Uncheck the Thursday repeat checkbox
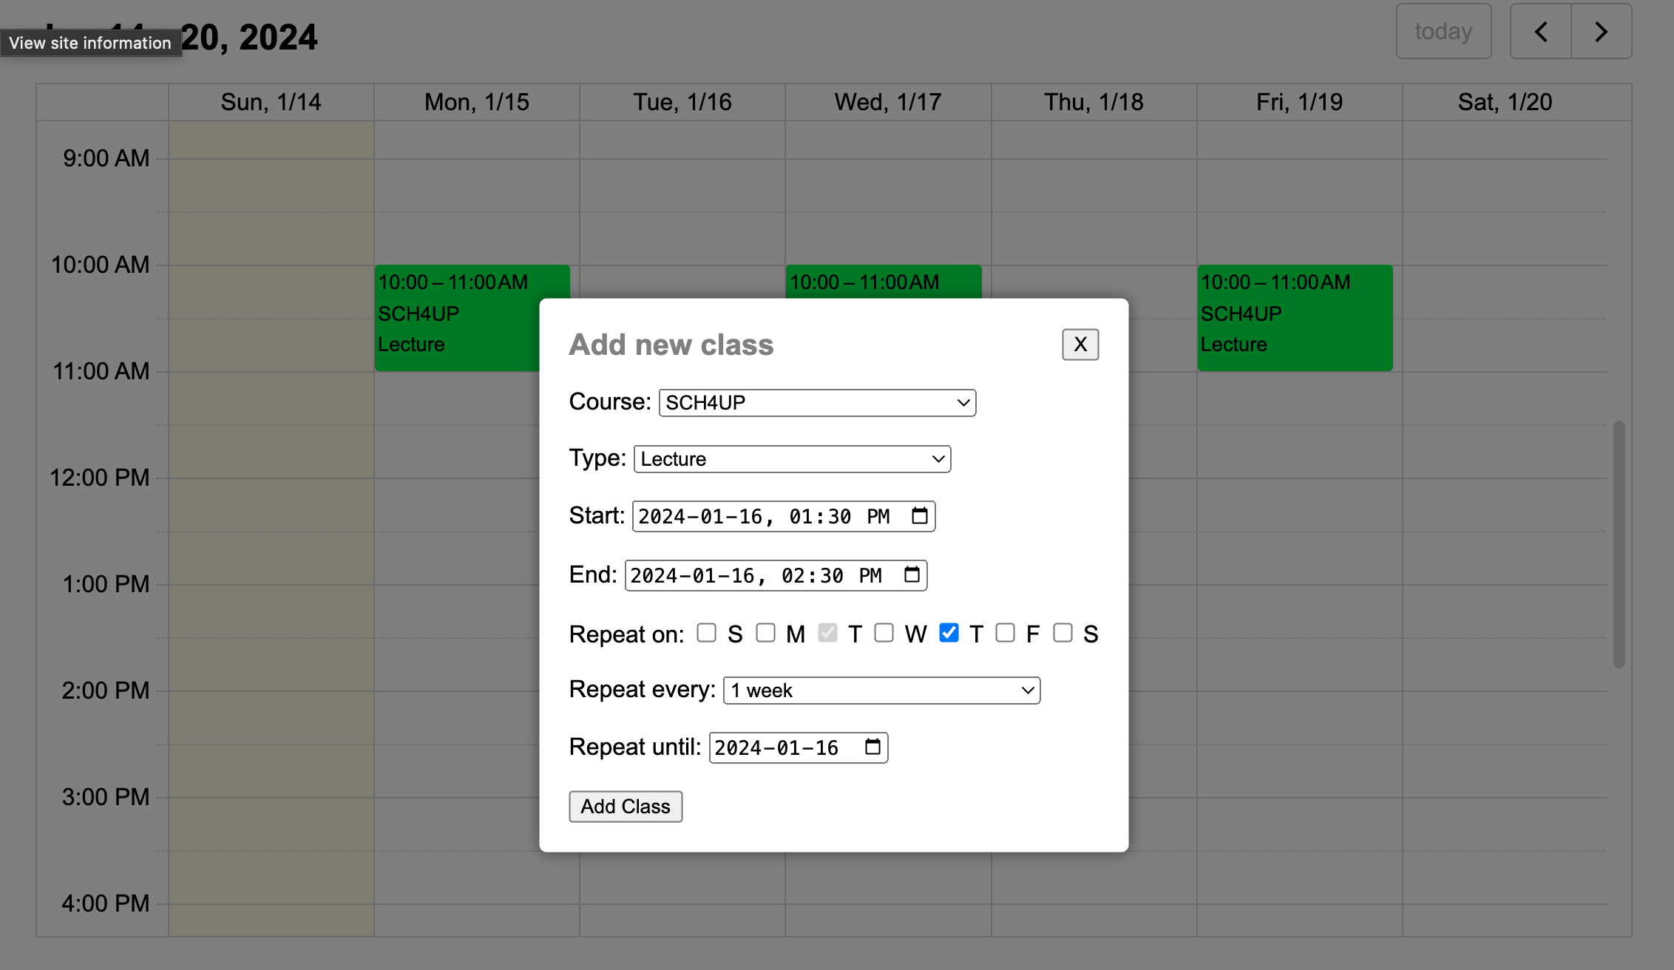The height and width of the screenshot is (970, 1674). click(x=949, y=633)
